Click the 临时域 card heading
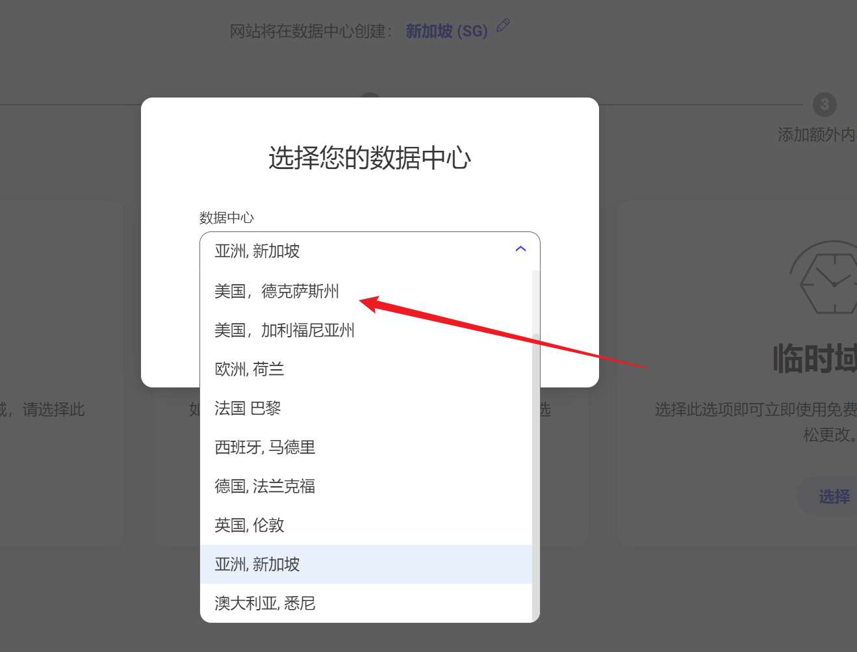 tap(814, 359)
